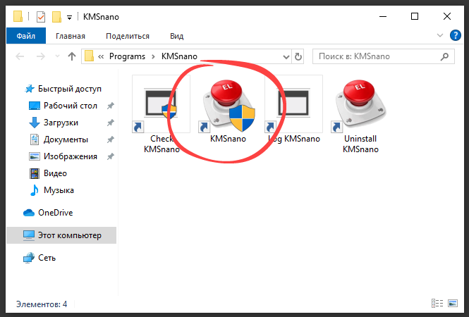Click the Help question mark icon
Image resolution: width=469 pixels, height=317 pixels.
tap(456, 36)
